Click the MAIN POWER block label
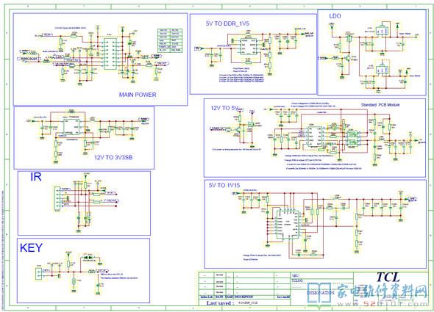The width and height of the screenshot is (434, 312). pyautogui.click(x=138, y=95)
